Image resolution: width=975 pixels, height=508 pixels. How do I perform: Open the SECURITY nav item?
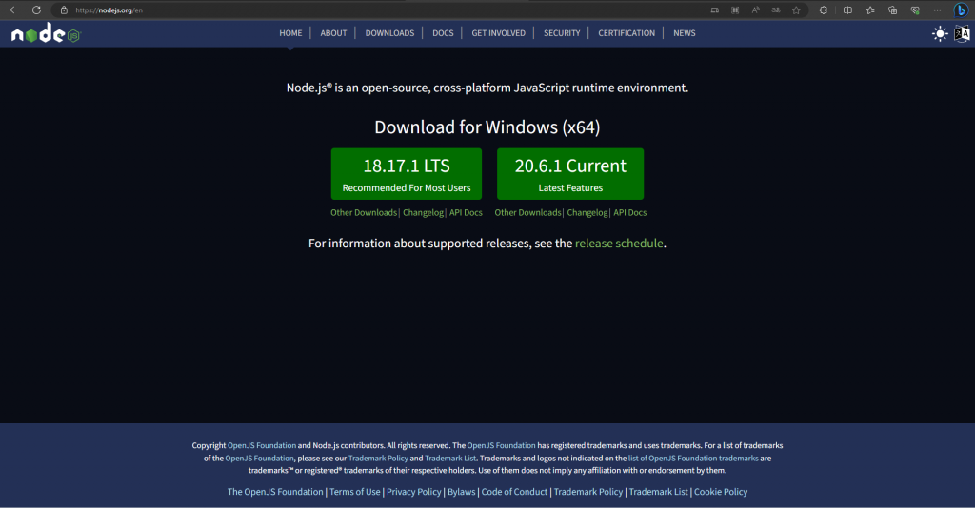point(562,33)
